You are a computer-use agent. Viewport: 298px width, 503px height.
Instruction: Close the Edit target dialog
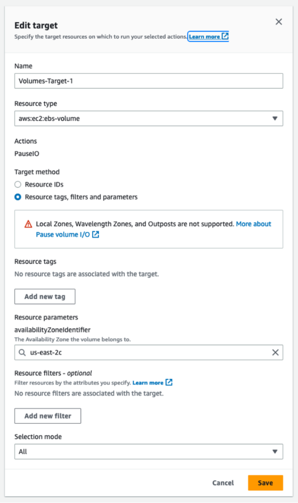click(279, 22)
